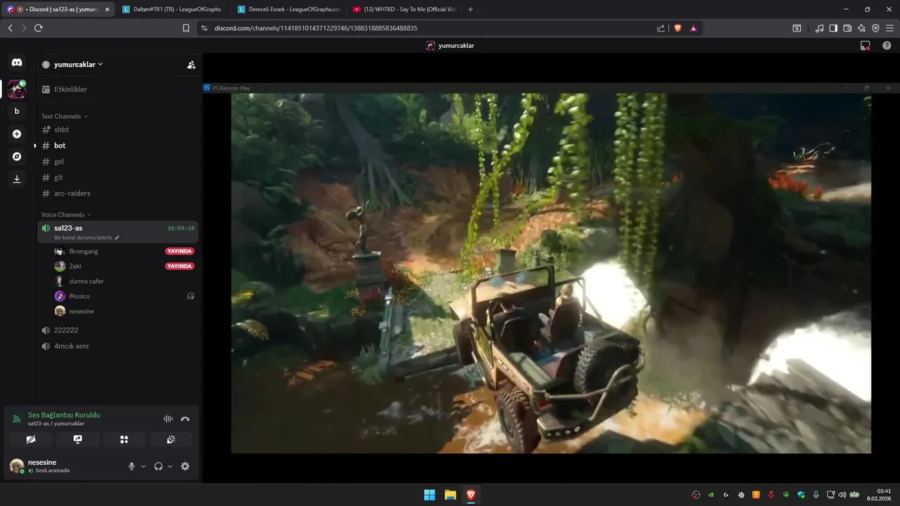Viewport: 900px width, 506px height.
Task: Collapse the Voice Channels category
Action: click(66, 215)
